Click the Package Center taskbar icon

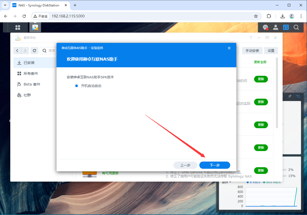pyautogui.click(x=35, y=27)
